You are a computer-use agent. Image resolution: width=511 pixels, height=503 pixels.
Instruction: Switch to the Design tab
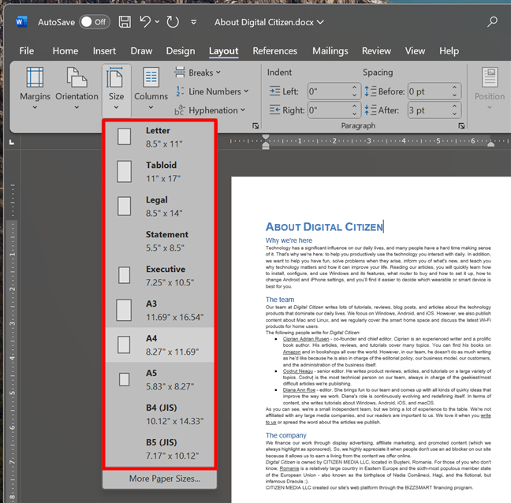[181, 50]
